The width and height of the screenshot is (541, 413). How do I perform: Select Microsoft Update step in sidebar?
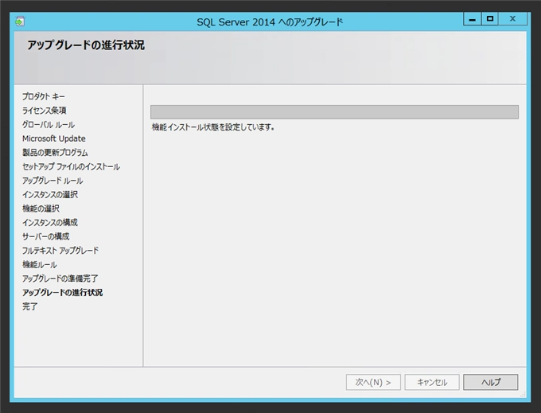coord(54,138)
